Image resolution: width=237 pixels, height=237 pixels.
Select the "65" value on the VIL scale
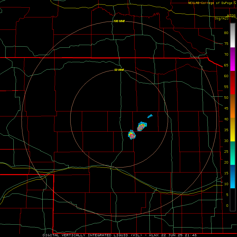click(x=226, y=65)
